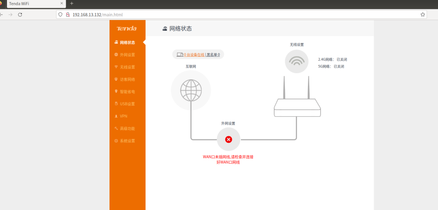Viewport: 438px width, 210px height.
Task: Click the Internet globe icon (互联网)
Action: 191,90
